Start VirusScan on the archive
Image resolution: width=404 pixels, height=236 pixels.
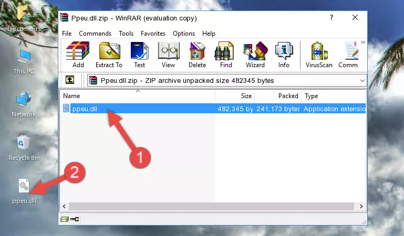pyautogui.click(x=319, y=55)
